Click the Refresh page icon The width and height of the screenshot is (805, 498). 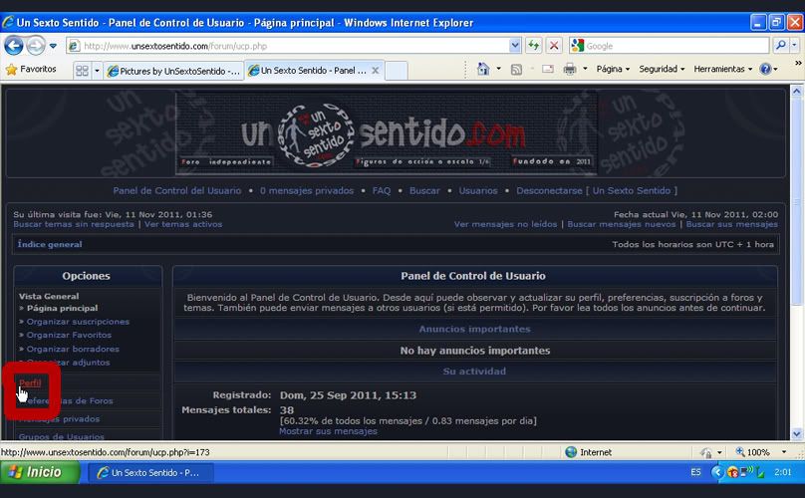pyautogui.click(x=534, y=46)
